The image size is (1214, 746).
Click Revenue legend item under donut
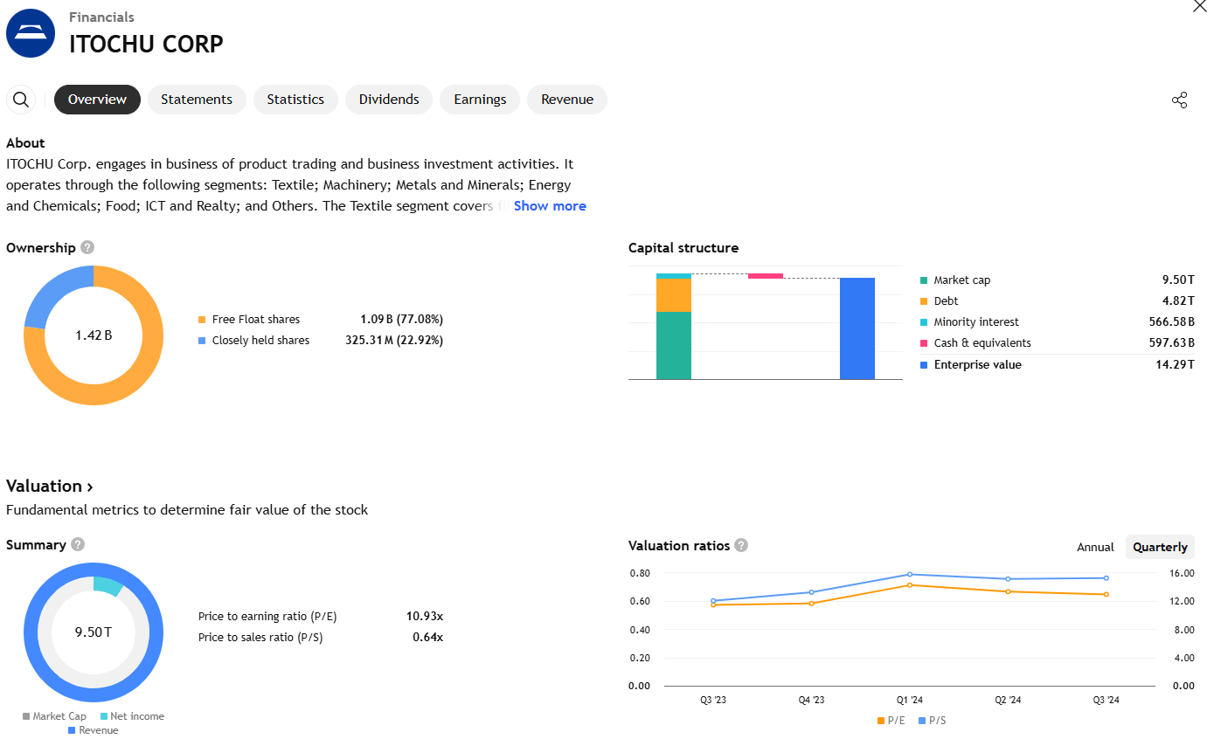pyautogui.click(x=93, y=730)
